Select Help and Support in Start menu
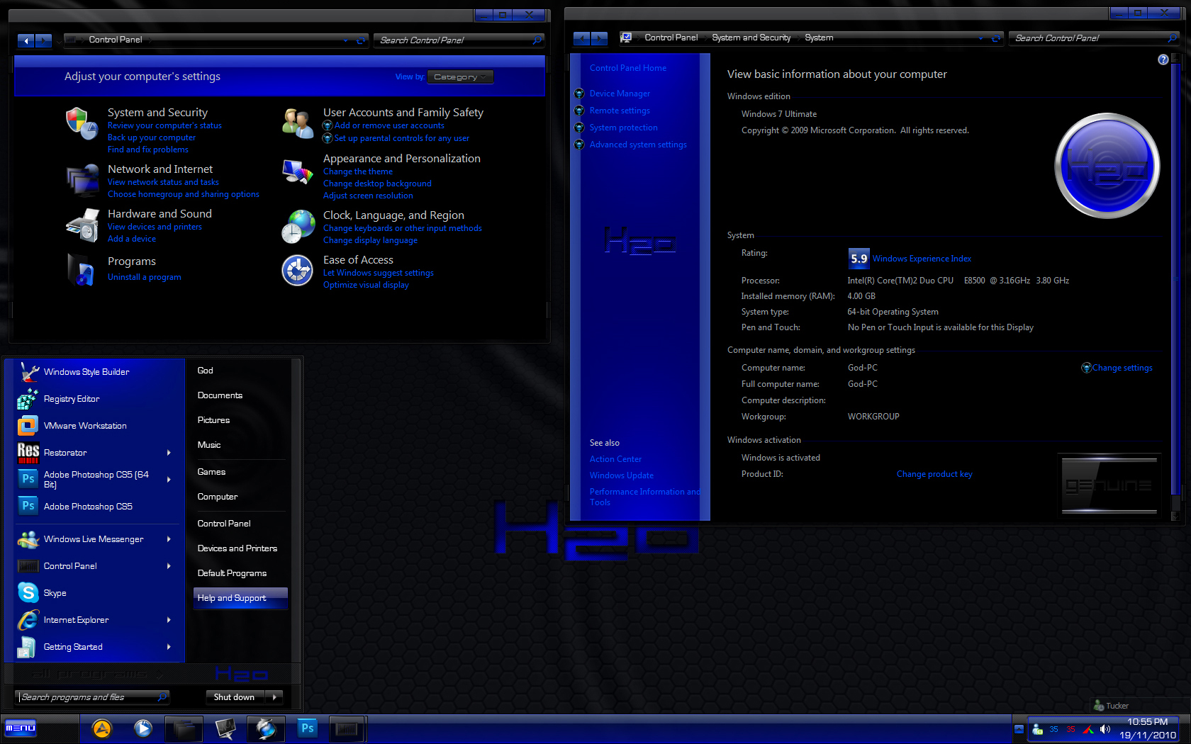Image resolution: width=1191 pixels, height=744 pixels. point(240,598)
